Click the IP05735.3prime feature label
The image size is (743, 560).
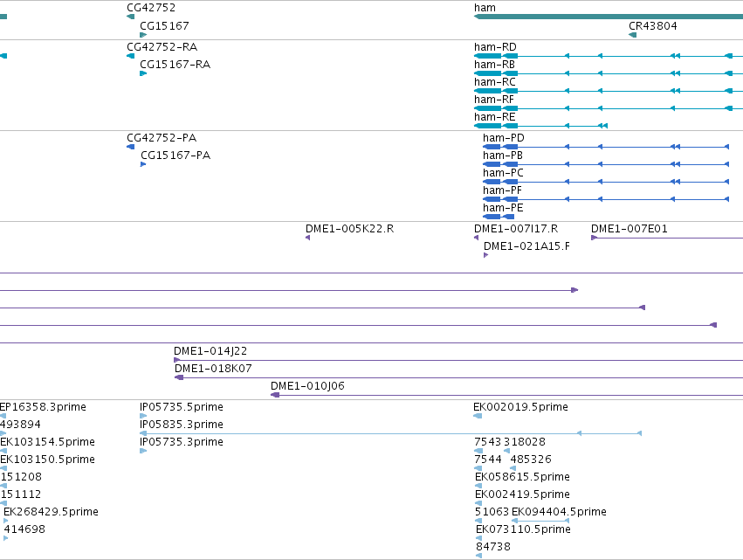182,442
